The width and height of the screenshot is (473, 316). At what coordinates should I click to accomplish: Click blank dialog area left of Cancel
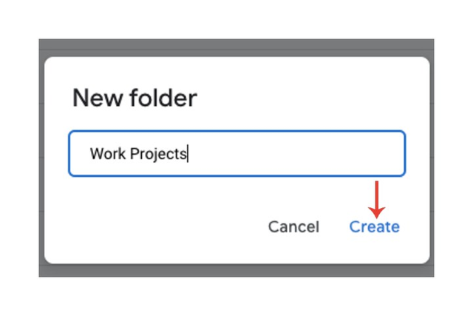(x=157, y=226)
